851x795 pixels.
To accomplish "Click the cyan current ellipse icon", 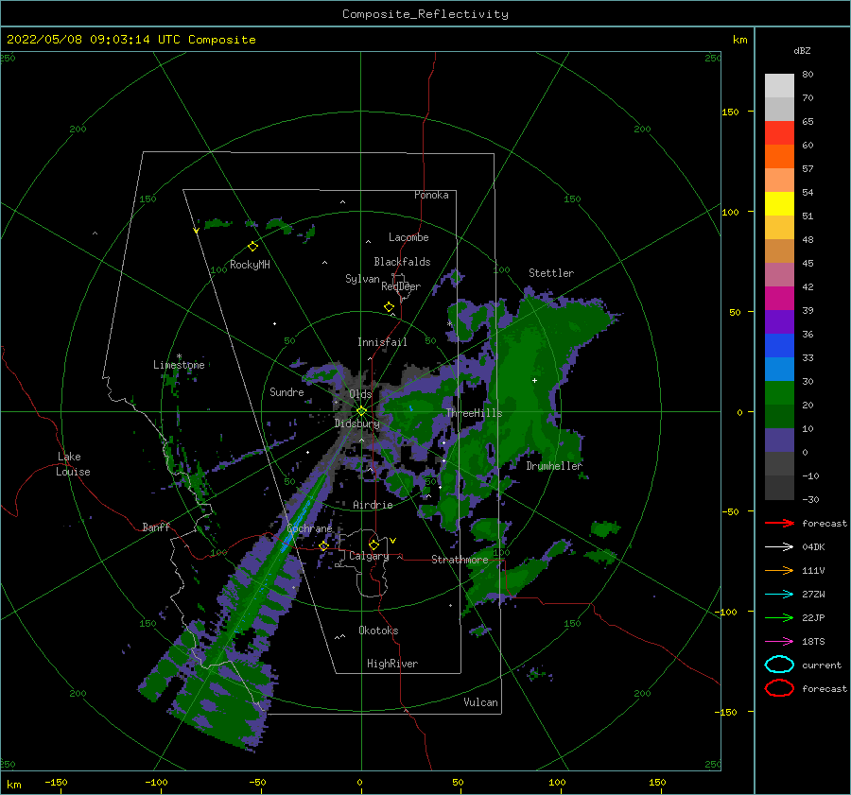I will pyautogui.click(x=779, y=665).
